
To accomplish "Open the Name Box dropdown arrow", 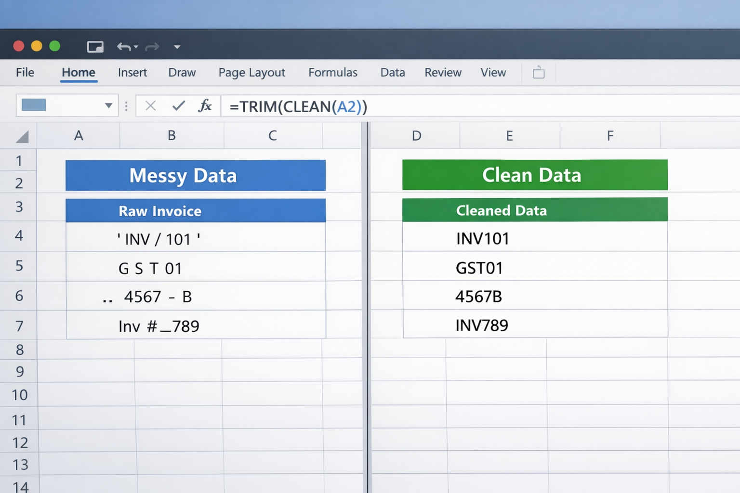I will click(x=108, y=105).
